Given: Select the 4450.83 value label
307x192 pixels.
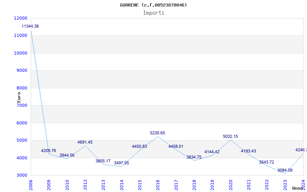Looking at the screenshot, I should 139,146.
